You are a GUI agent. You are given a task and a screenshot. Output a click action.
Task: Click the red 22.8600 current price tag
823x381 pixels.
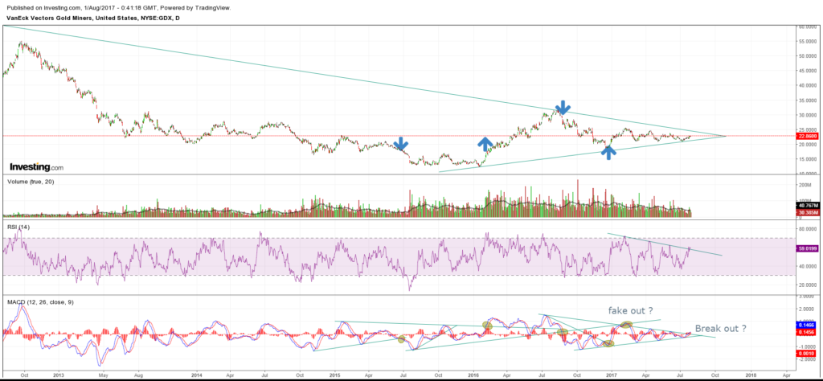click(807, 136)
